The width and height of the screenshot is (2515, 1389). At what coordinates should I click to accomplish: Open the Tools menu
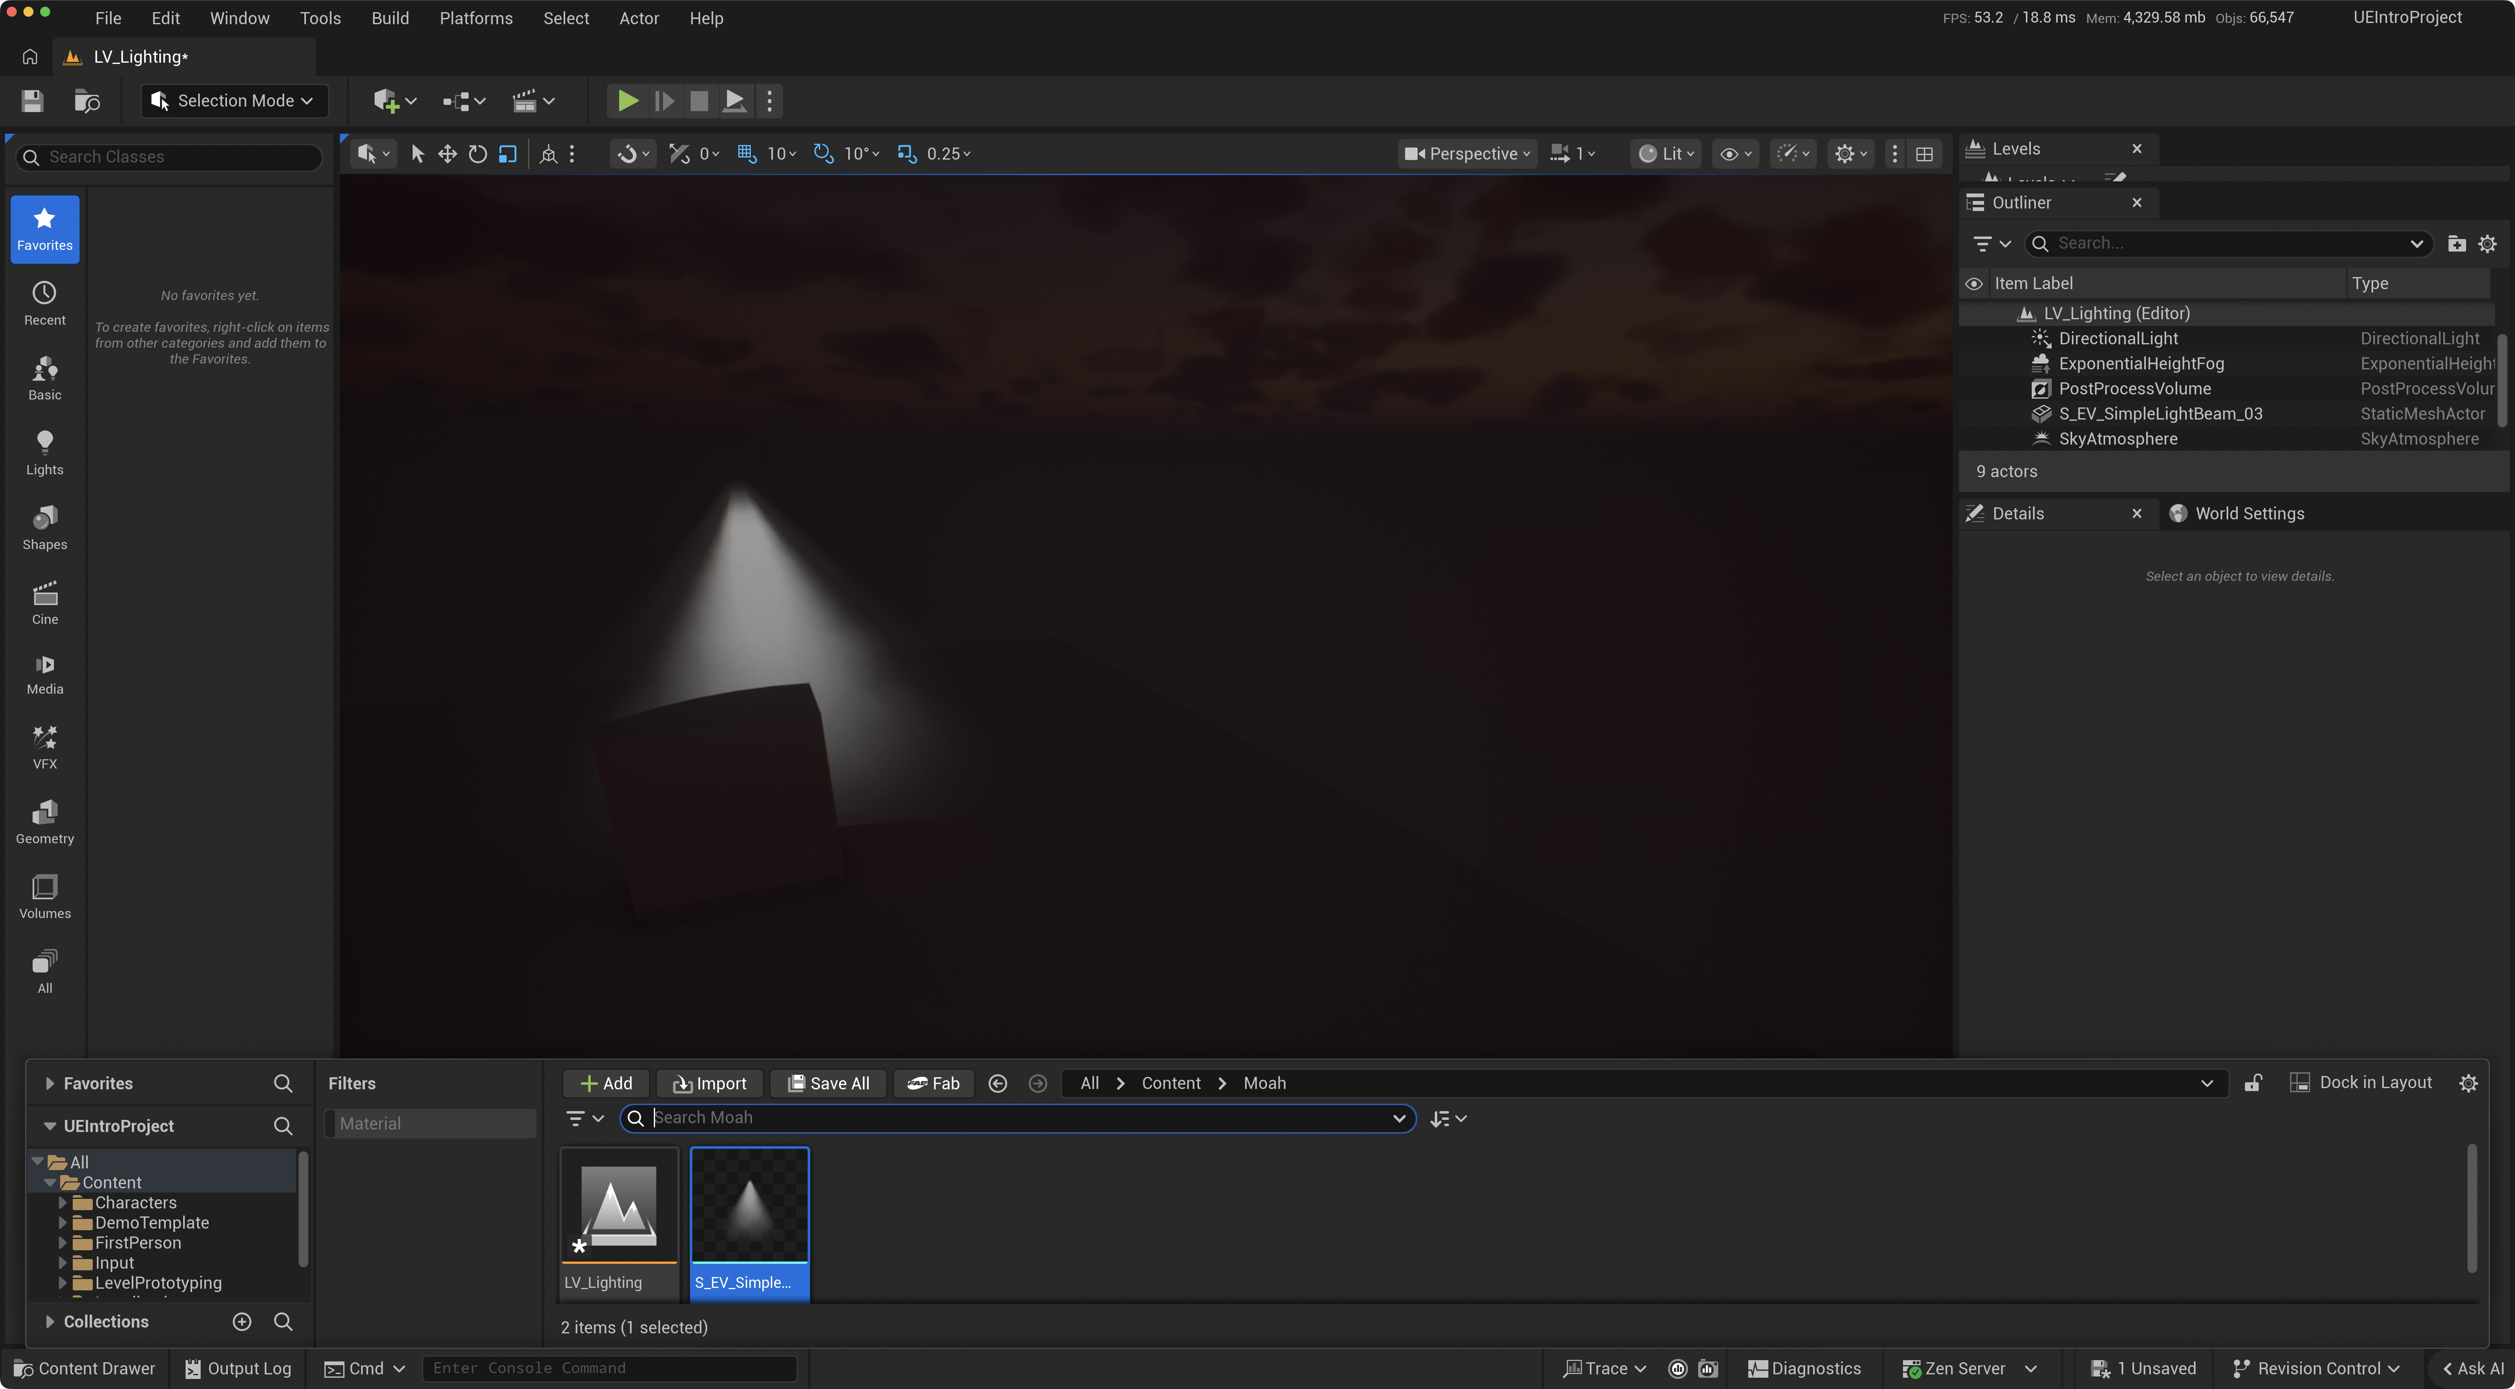320,18
